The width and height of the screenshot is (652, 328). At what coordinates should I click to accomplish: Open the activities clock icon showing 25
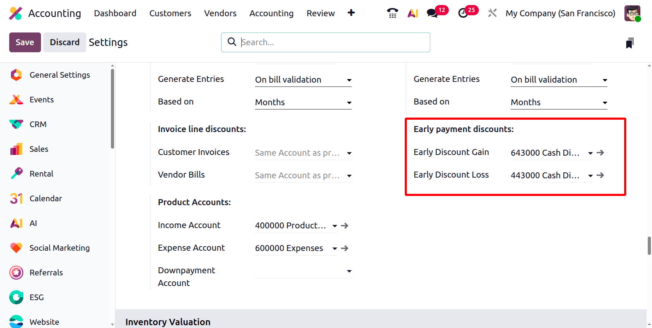[x=463, y=13]
